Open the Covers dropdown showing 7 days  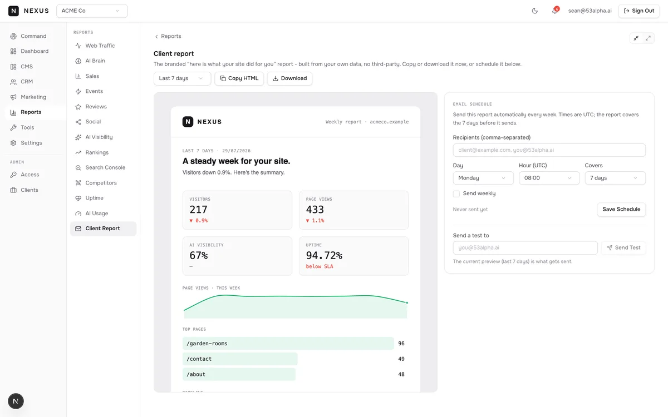click(x=615, y=178)
